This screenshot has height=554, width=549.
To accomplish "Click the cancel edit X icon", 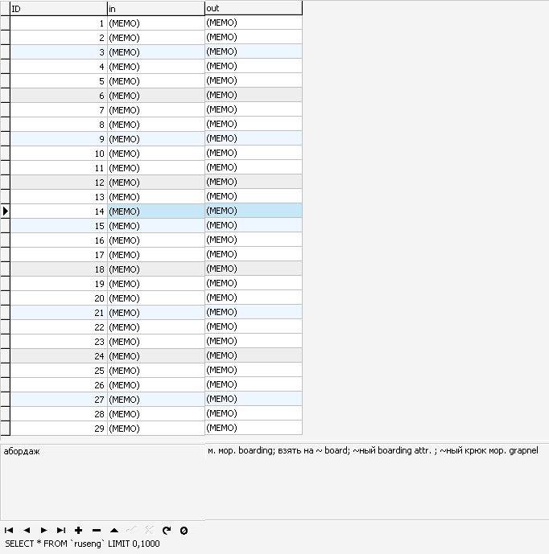I will [149, 530].
